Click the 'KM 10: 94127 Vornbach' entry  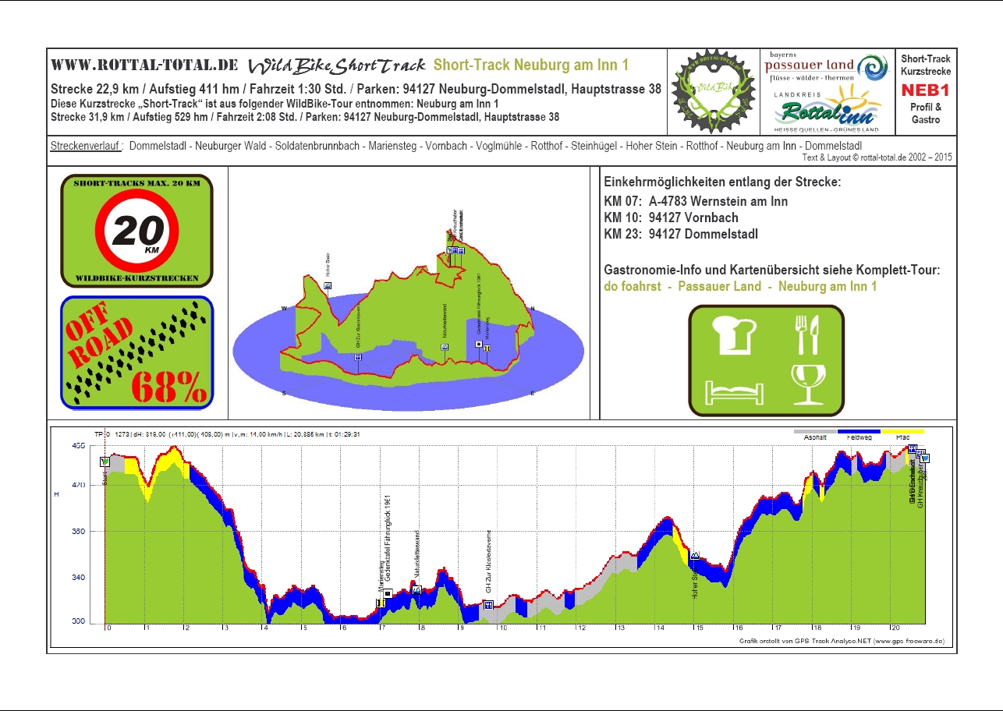point(671,218)
